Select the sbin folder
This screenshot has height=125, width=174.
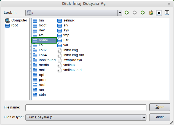(39, 95)
